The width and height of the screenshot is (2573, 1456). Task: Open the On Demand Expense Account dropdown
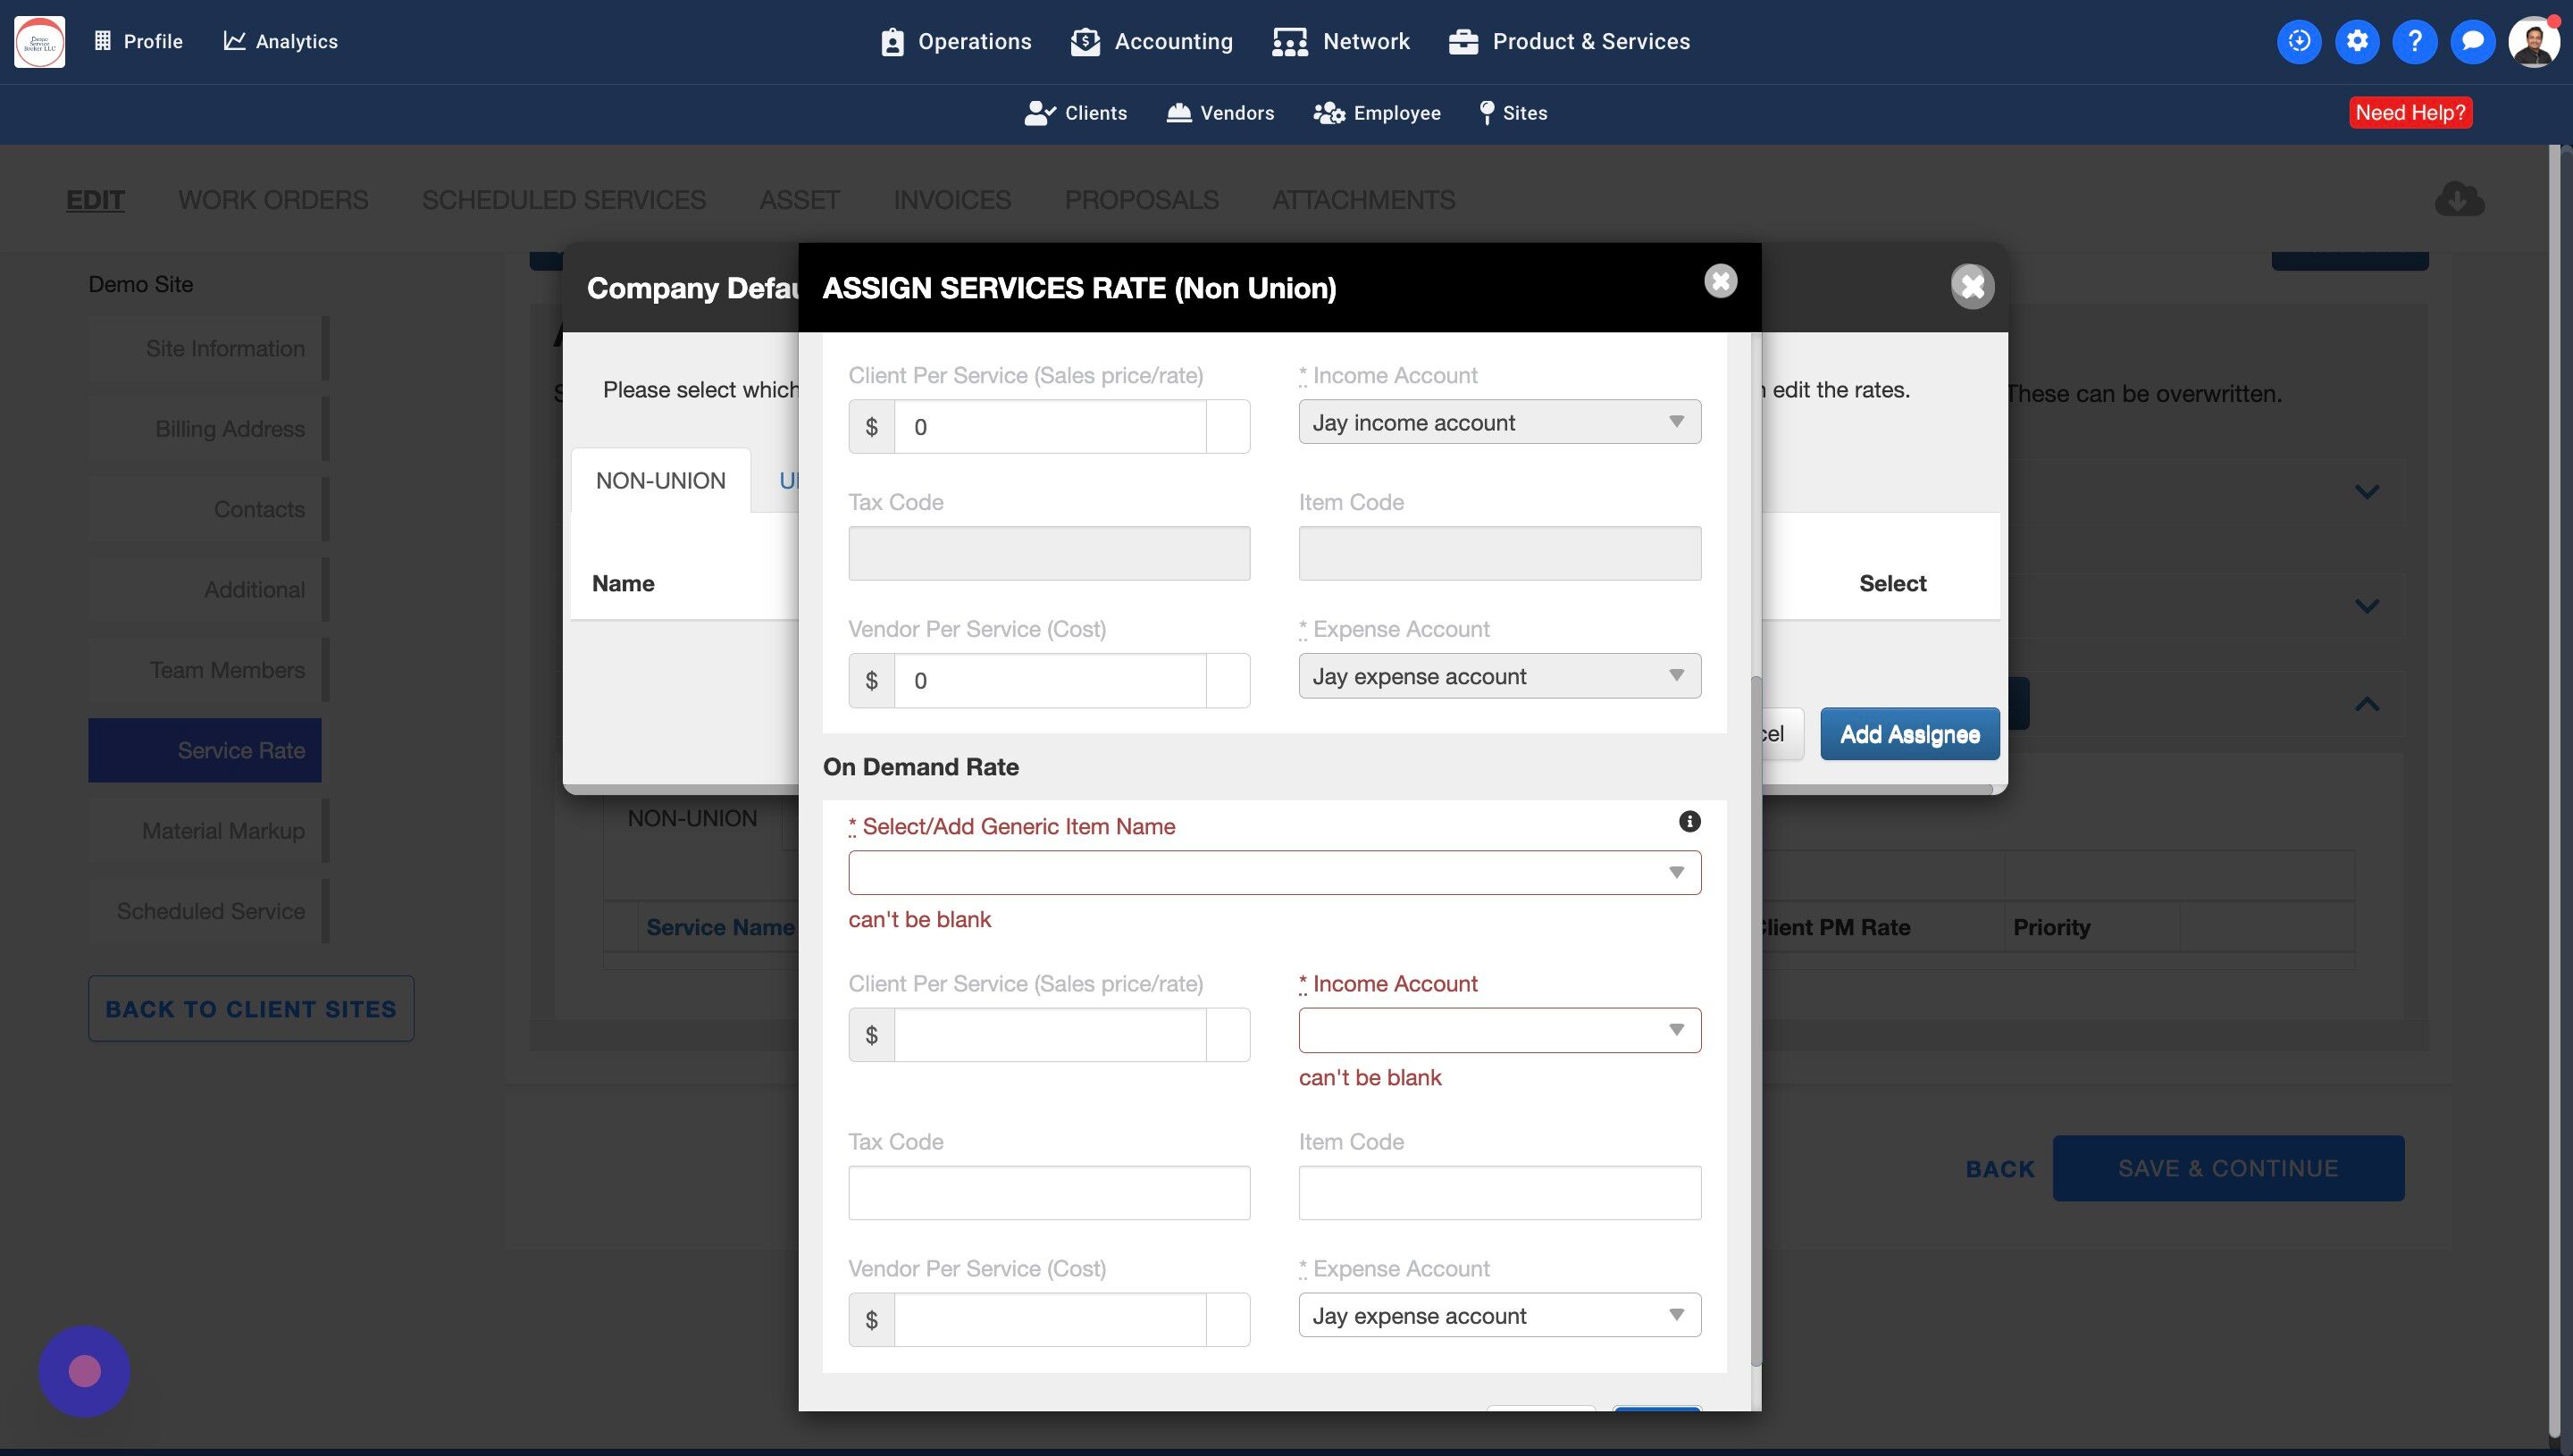1499,1315
